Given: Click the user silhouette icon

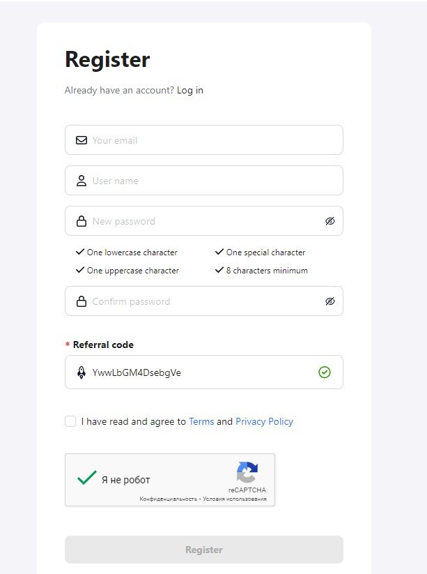Looking at the screenshot, I should point(81,181).
